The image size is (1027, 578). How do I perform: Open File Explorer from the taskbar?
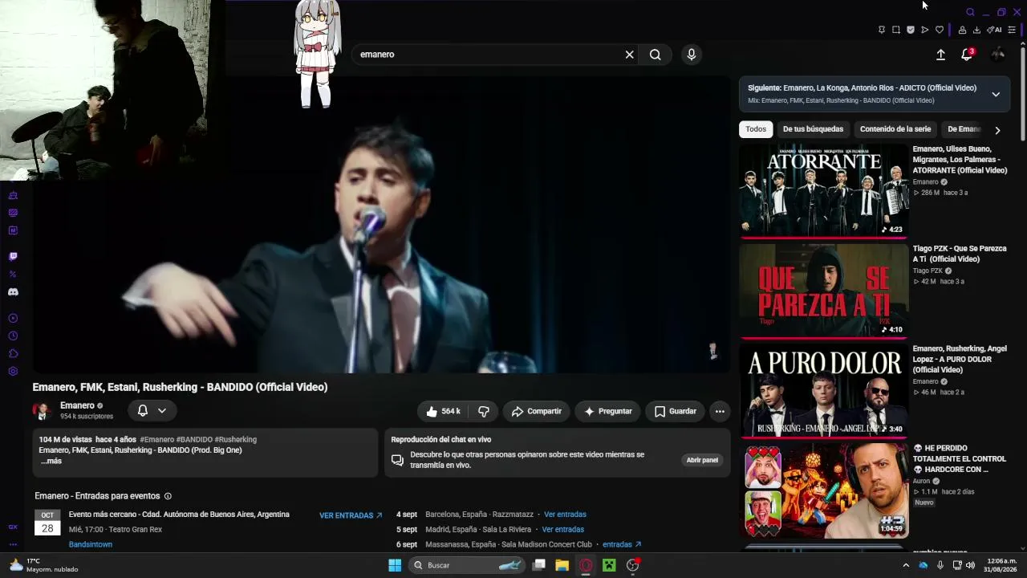(x=562, y=565)
